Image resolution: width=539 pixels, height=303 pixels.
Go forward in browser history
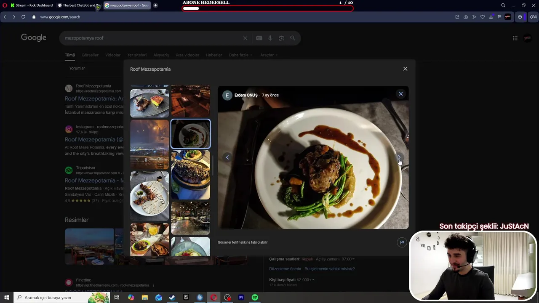(x=13, y=17)
